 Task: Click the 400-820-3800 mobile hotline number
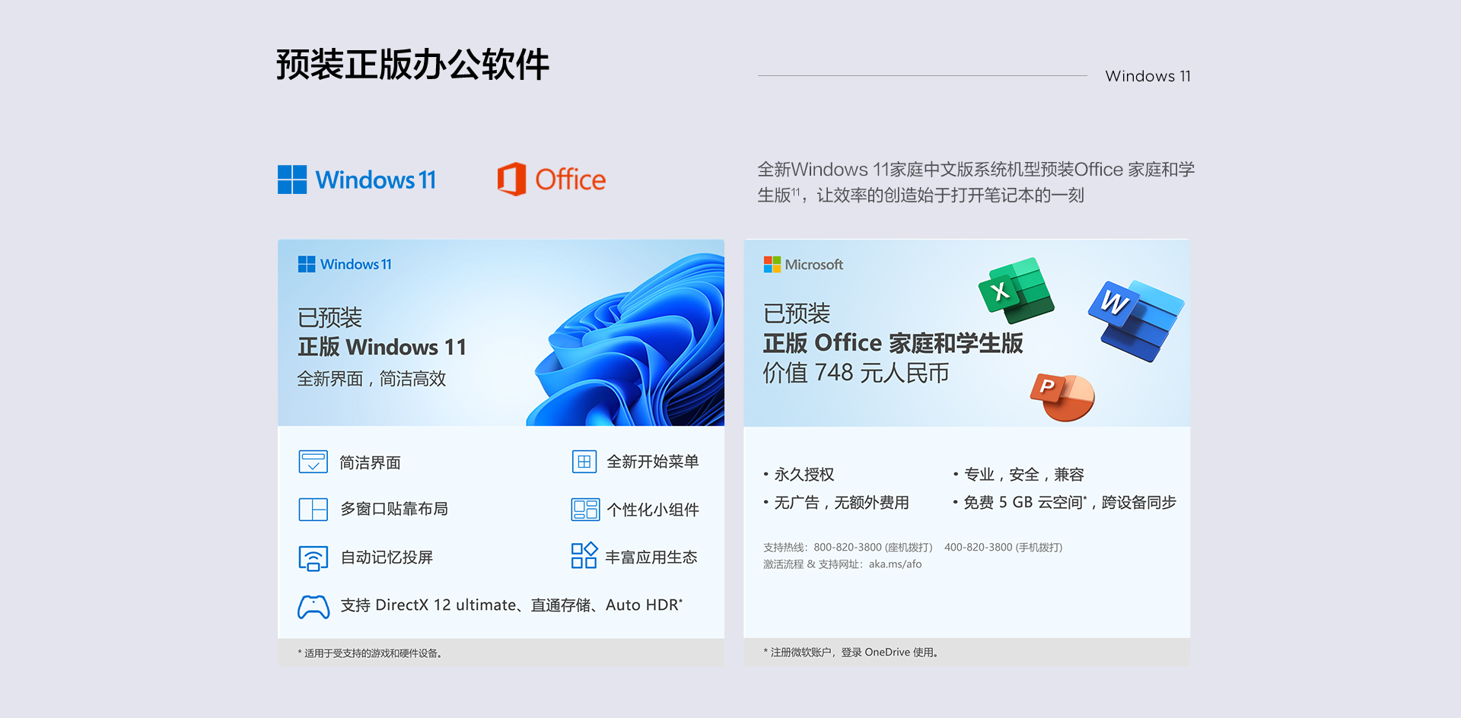click(979, 547)
